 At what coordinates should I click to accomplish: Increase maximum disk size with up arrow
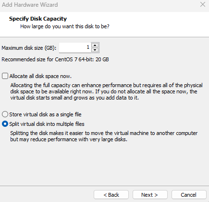pyautogui.click(x=95, y=45)
